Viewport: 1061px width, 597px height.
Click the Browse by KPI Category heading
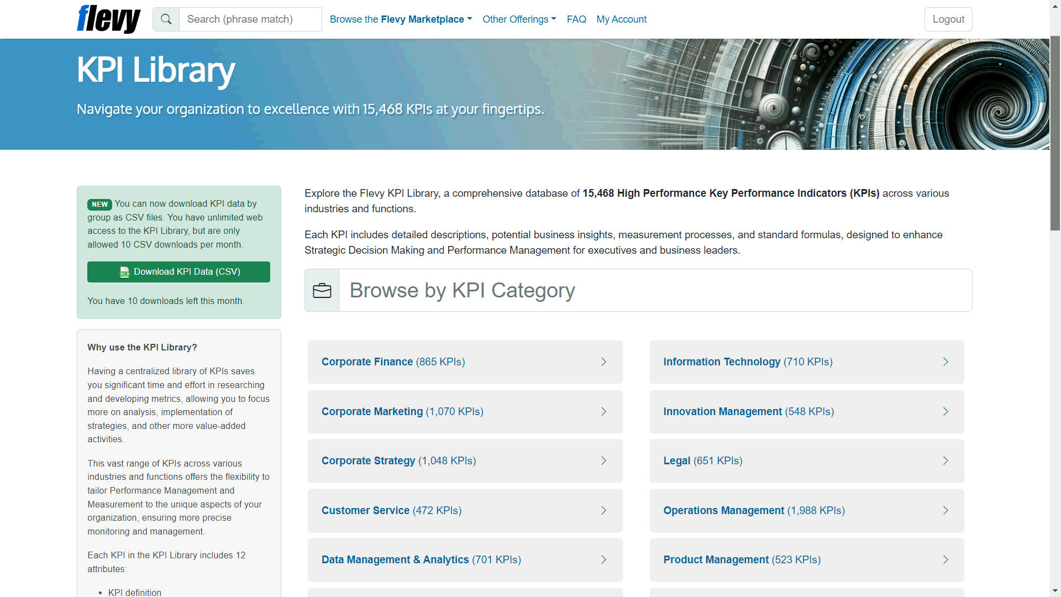(462, 291)
